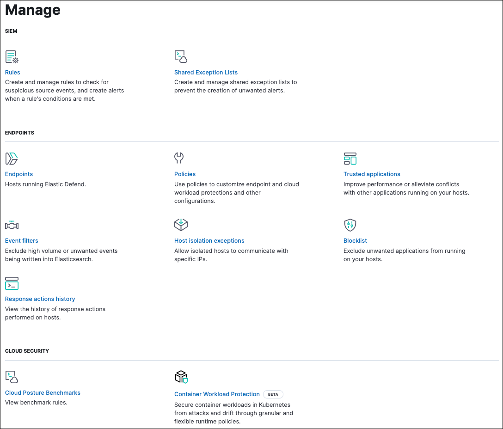This screenshot has height=429, width=503.
Task: Click the Trusted applications icon
Action: [x=350, y=158]
